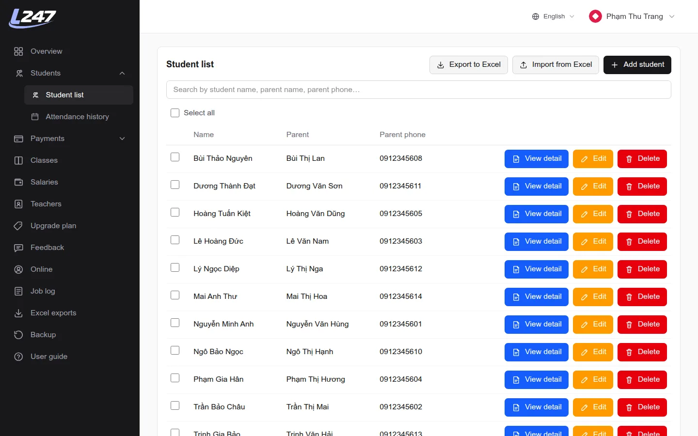
Task: Click parent name Trần Thị Mai
Action: [307, 407]
